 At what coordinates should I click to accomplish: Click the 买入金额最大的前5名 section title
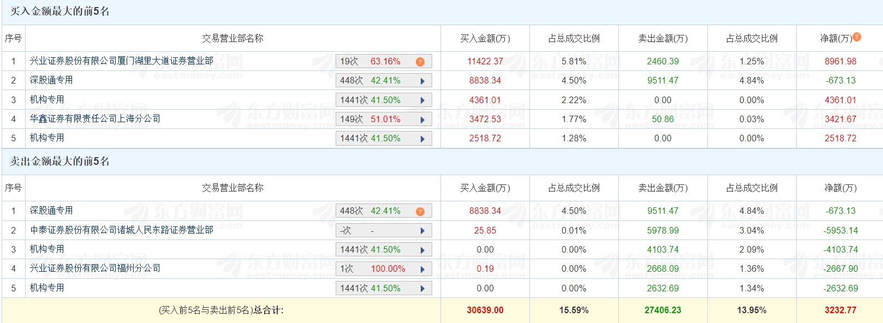point(59,11)
